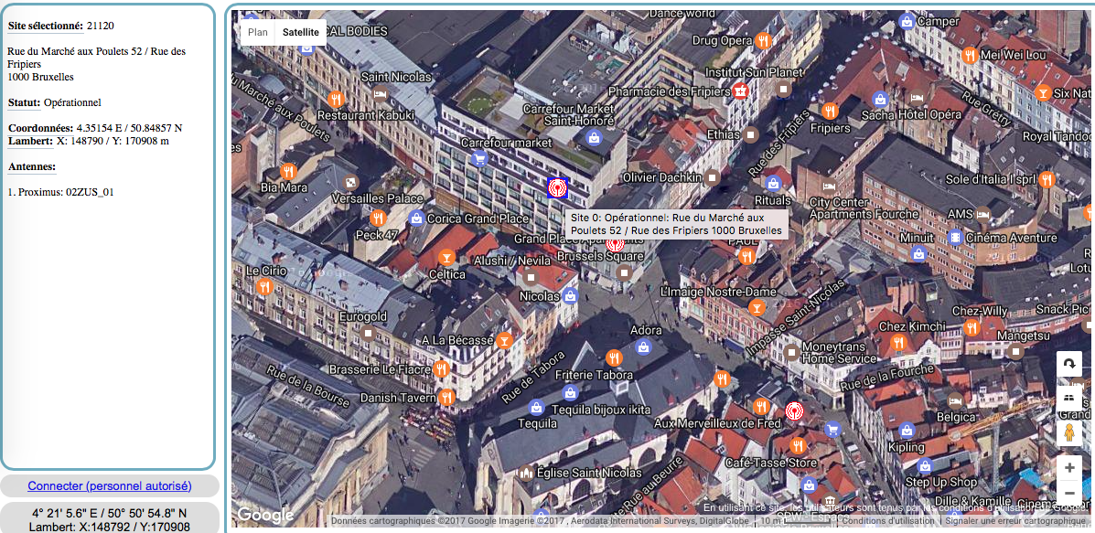Click the Bia Mara restaurant icon
Image resolution: width=1095 pixels, height=533 pixels.
(x=288, y=171)
